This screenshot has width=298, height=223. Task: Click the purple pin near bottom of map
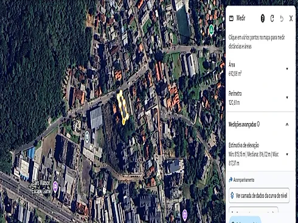coord(184,215)
